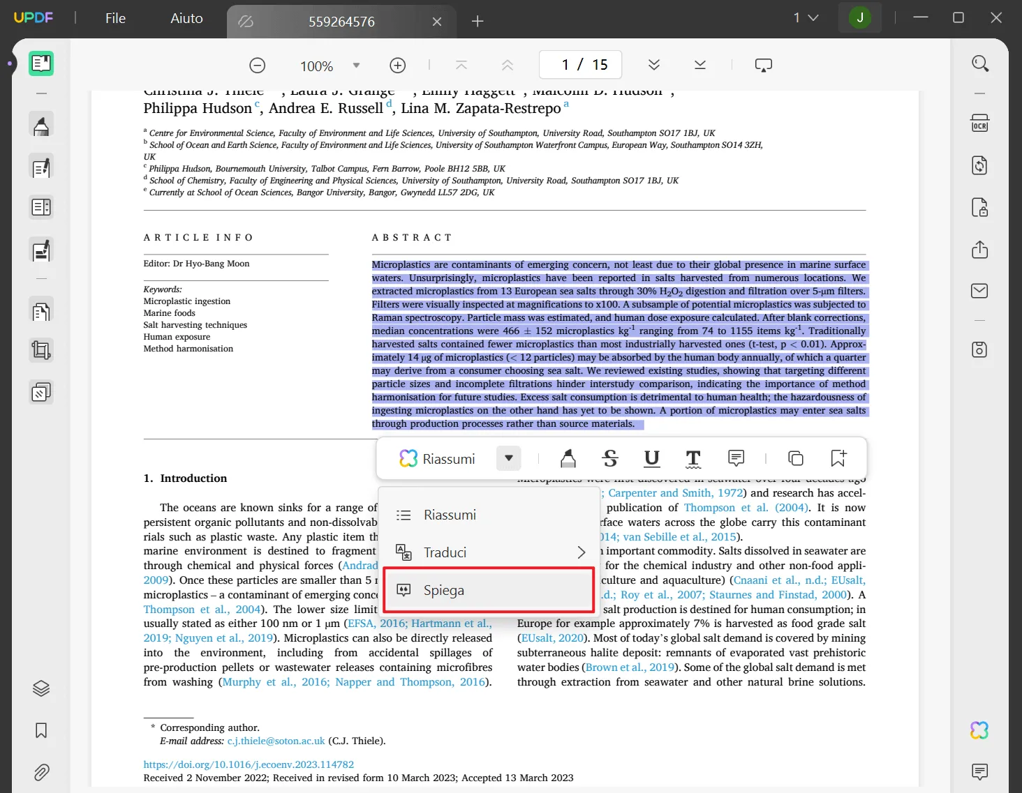
Task: Open the Traduci submenu
Action: point(489,552)
